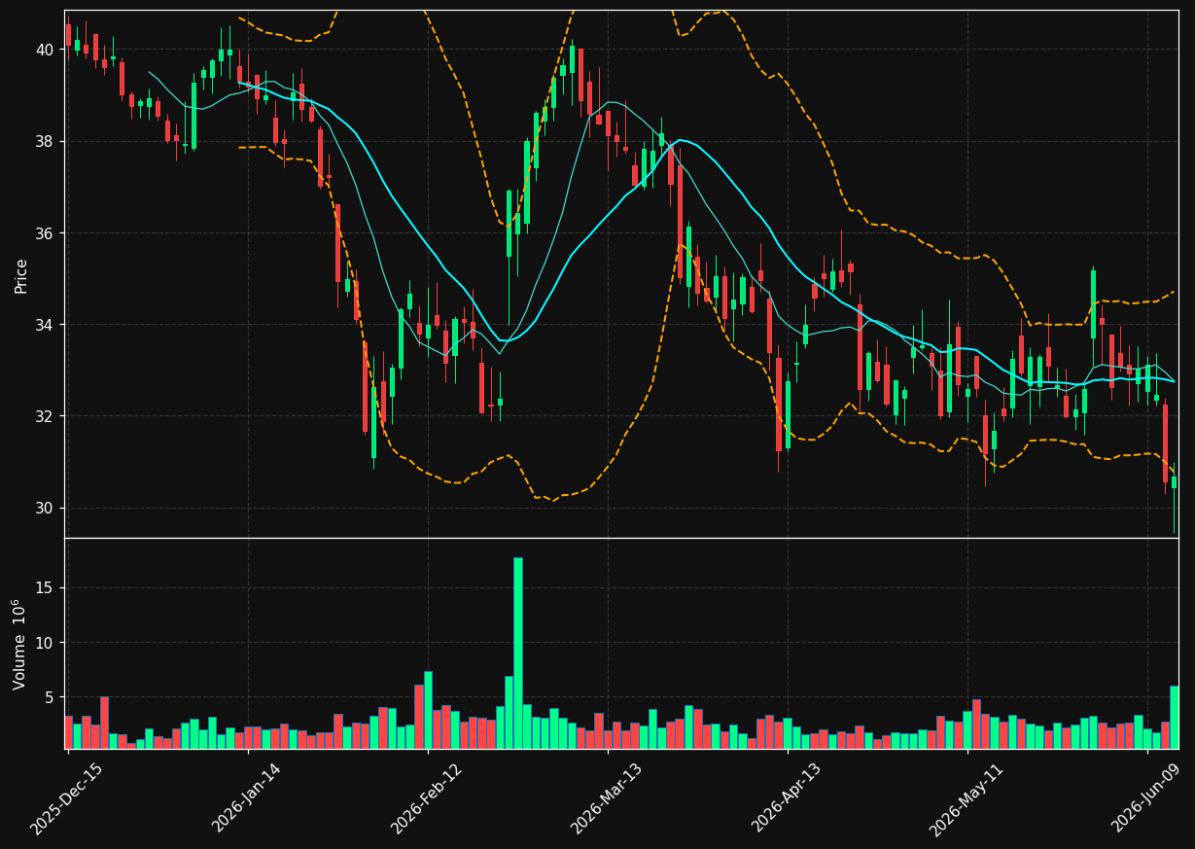
Task: Click the 2026-Jun-09 date label
Action: coord(1147,799)
